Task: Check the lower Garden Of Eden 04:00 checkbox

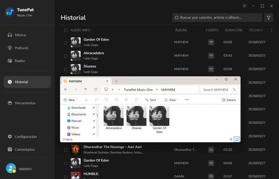Action: 66,164
